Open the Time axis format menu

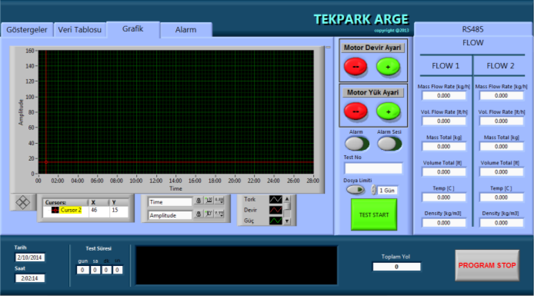point(219,201)
